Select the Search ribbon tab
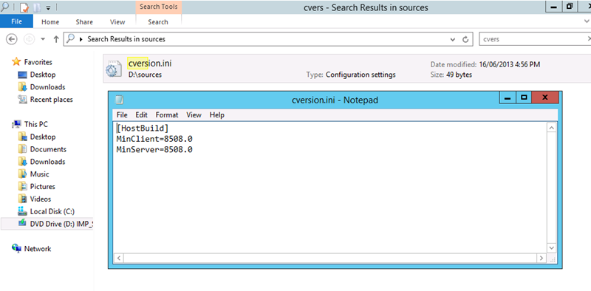This screenshot has height=291, width=591. click(x=158, y=22)
